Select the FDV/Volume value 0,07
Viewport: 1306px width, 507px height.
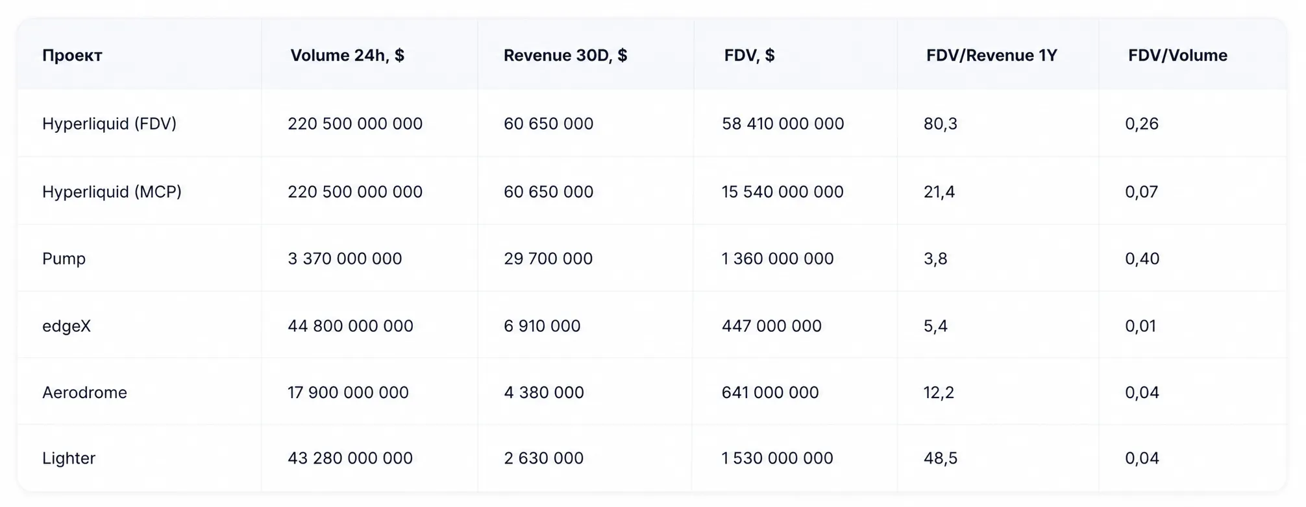(x=1142, y=192)
